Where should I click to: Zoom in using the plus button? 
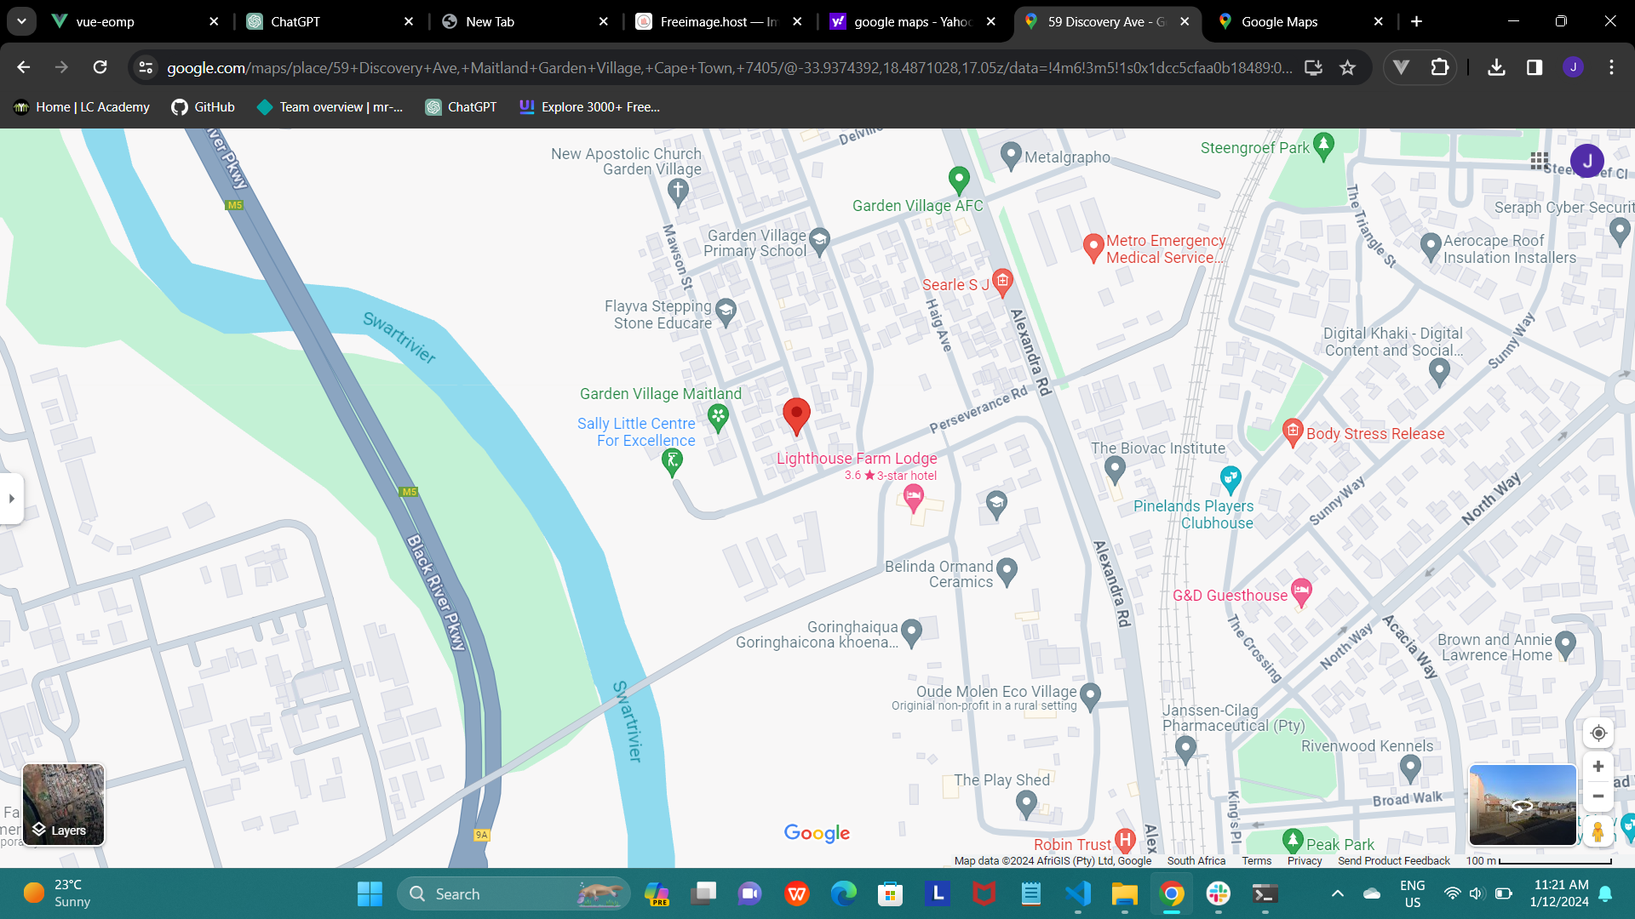coord(1598,767)
